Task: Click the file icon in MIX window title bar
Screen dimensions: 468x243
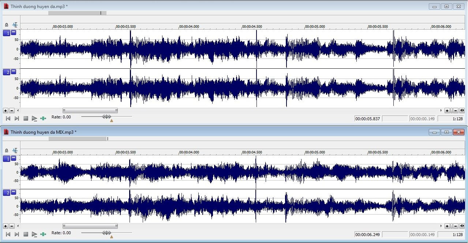Action: 6,132
